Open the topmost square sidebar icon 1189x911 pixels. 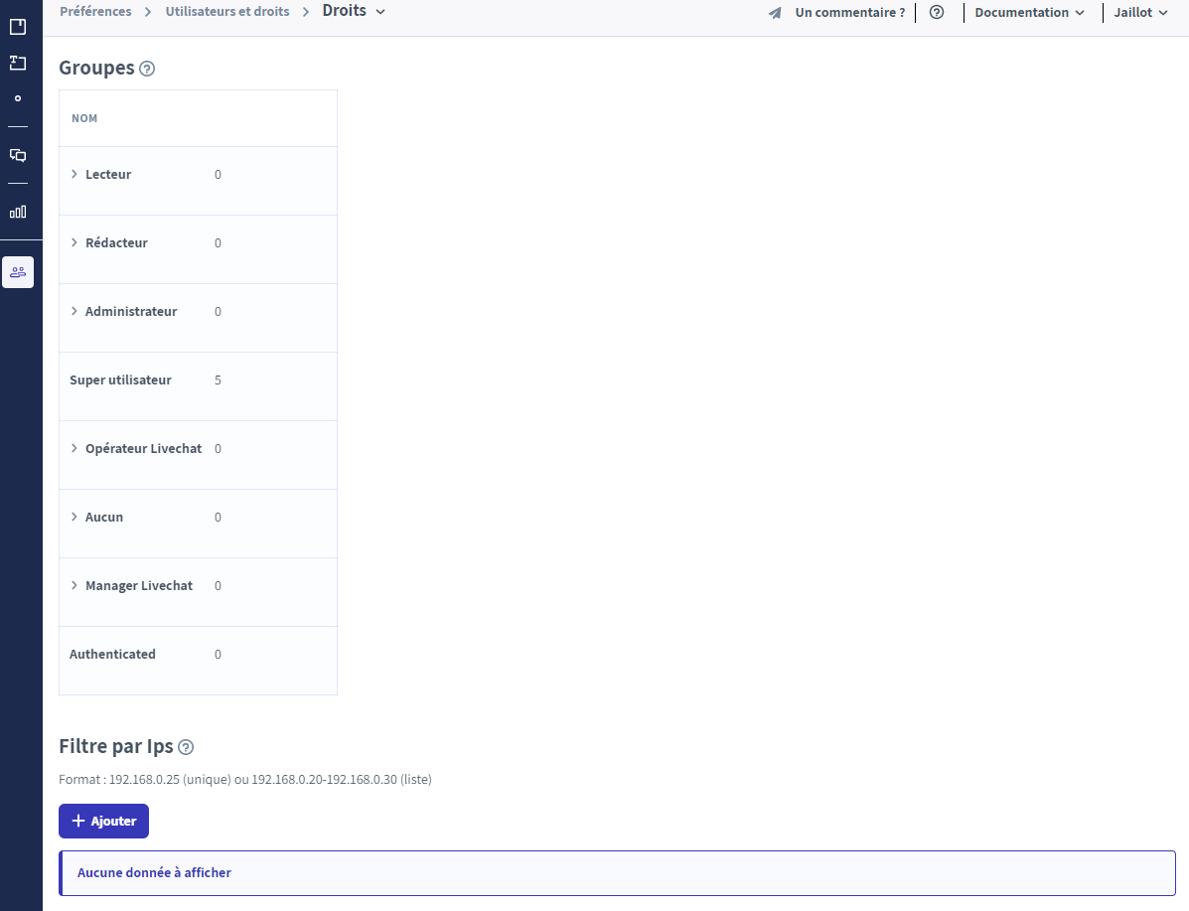(x=18, y=27)
